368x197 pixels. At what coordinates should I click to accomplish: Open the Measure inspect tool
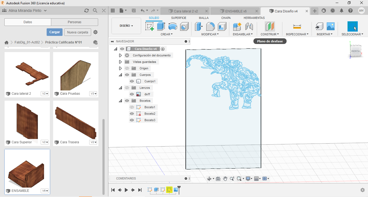click(297, 26)
